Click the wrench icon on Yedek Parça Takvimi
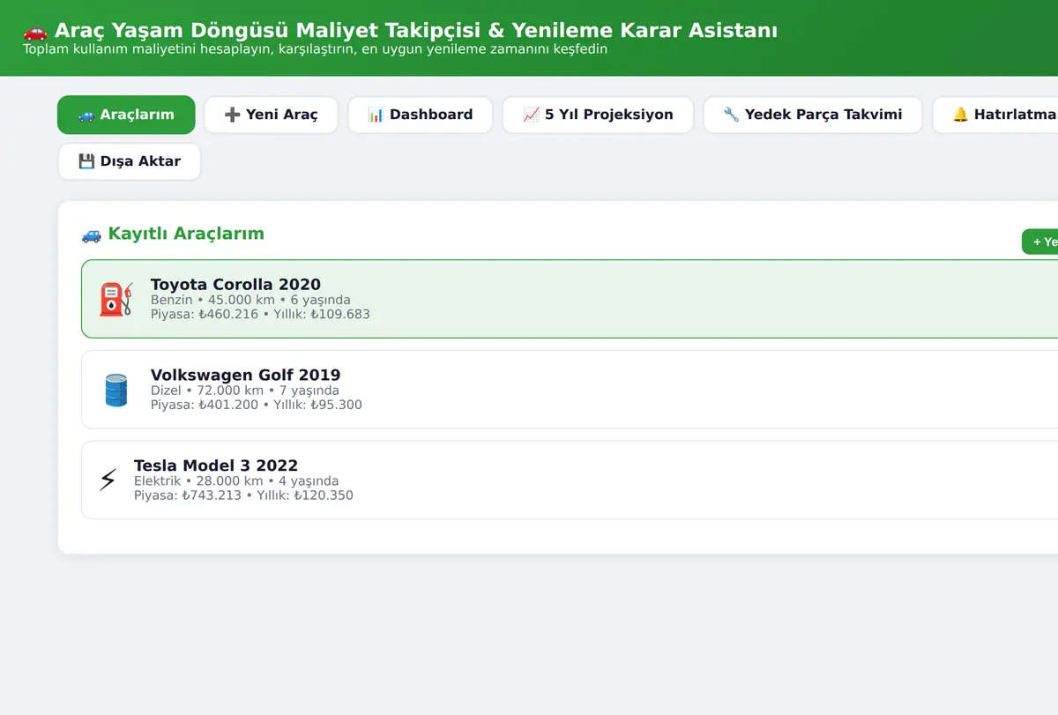 click(731, 115)
